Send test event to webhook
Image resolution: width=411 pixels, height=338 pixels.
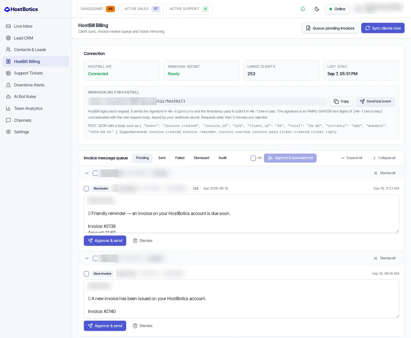[x=375, y=101]
